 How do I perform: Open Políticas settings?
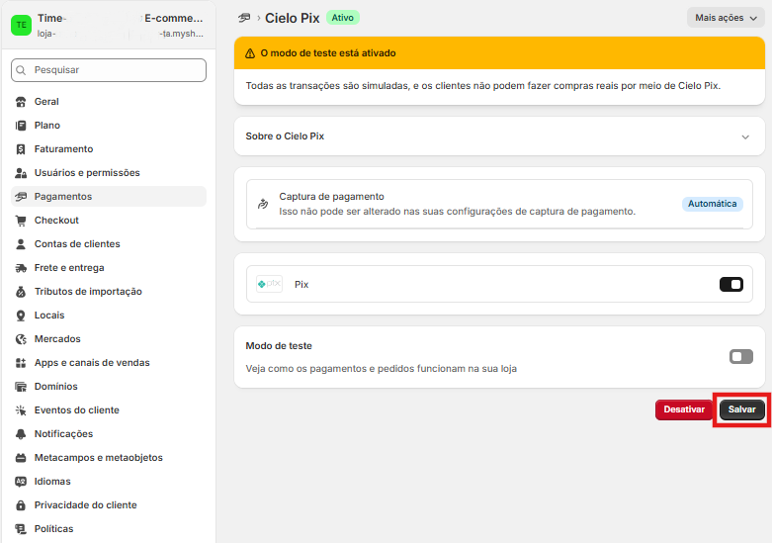[109, 529]
